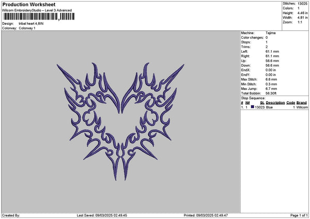The height and width of the screenshot is (219, 310).
Task: Click the Machine value Tajima
Action: click(271, 33)
